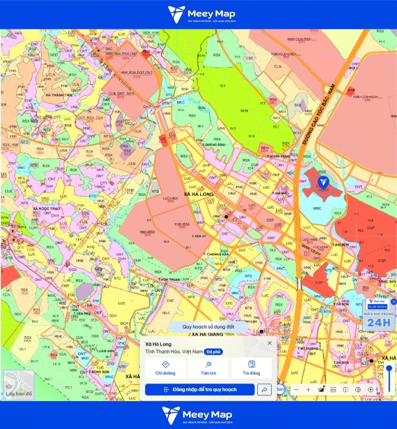Adjust the blue layer opacity slider
Screen dimensions: 397x429
tap(389, 379)
